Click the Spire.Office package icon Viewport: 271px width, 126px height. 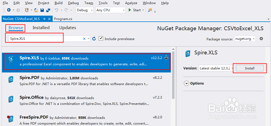[x=10, y=99]
